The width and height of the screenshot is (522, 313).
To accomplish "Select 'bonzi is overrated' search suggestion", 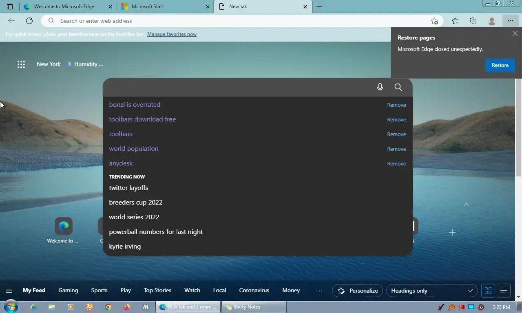I will 135,105.
